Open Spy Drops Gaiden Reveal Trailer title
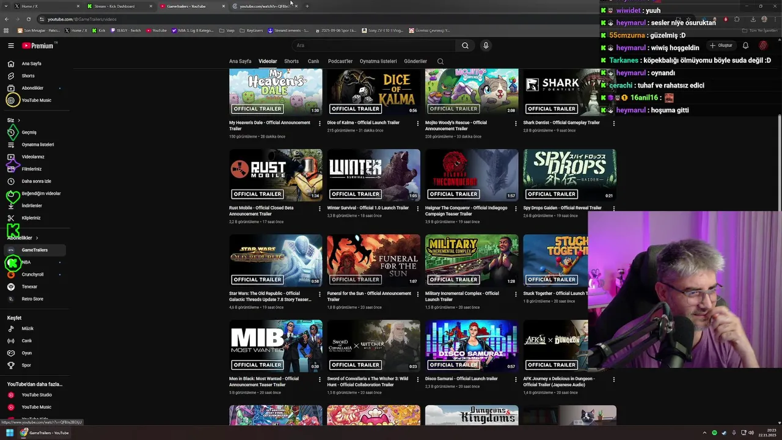This screenshot has height=440, width=782. point(562,208)
